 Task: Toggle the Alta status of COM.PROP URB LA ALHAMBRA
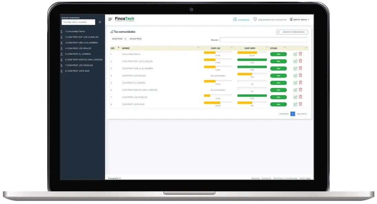pos(278,69)
